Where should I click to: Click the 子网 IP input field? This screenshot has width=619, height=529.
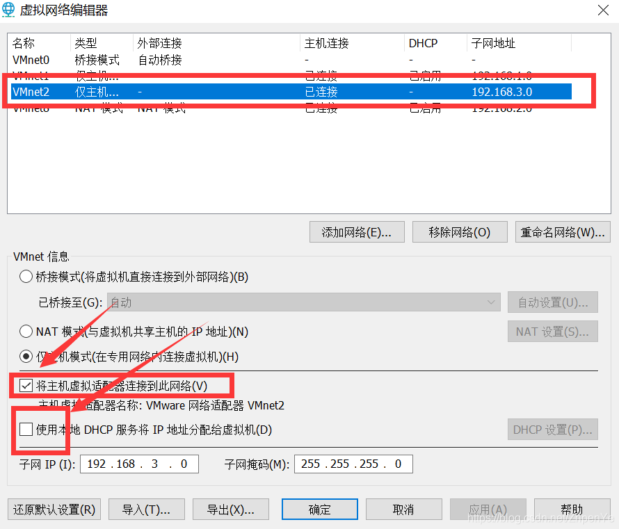(138, 464)
